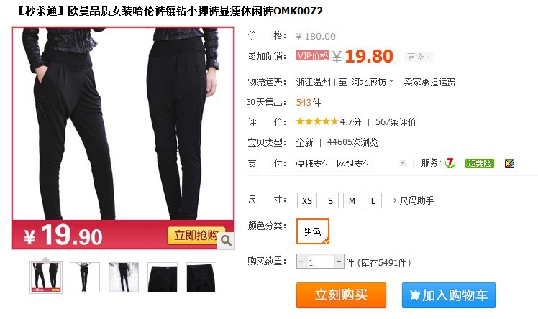Select the 黑色 color swatch
This screenshot has height=319, width=538.
point(313,231)
